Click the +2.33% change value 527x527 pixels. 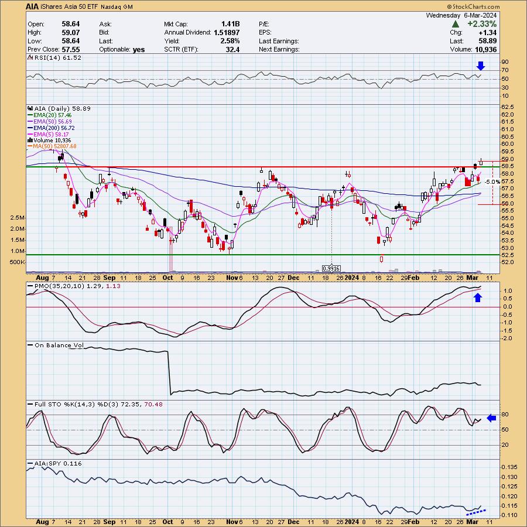pos(482,24)
